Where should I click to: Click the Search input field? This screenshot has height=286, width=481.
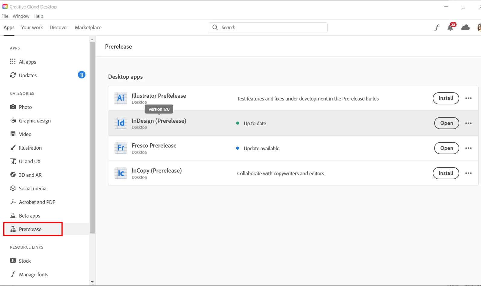[x=268, y=27]
